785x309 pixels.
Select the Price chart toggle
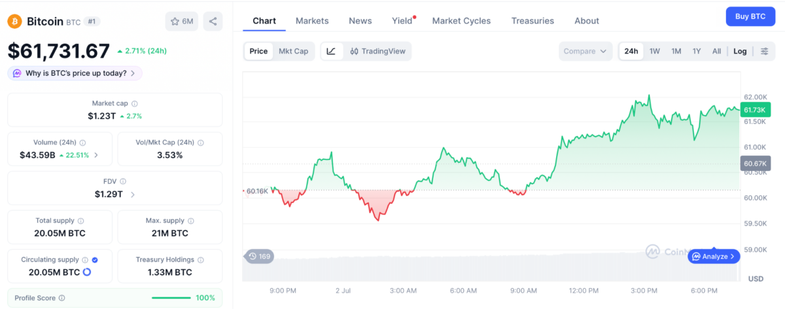pos(258,51)
